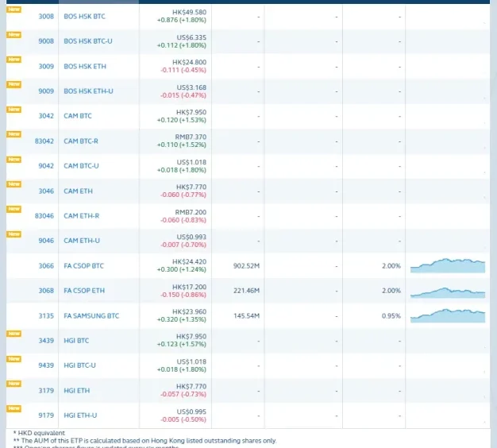Click price US$0.995 for HGI ETH-U
The width and height of the screenshot is (497, 448).
coord(191,411)
